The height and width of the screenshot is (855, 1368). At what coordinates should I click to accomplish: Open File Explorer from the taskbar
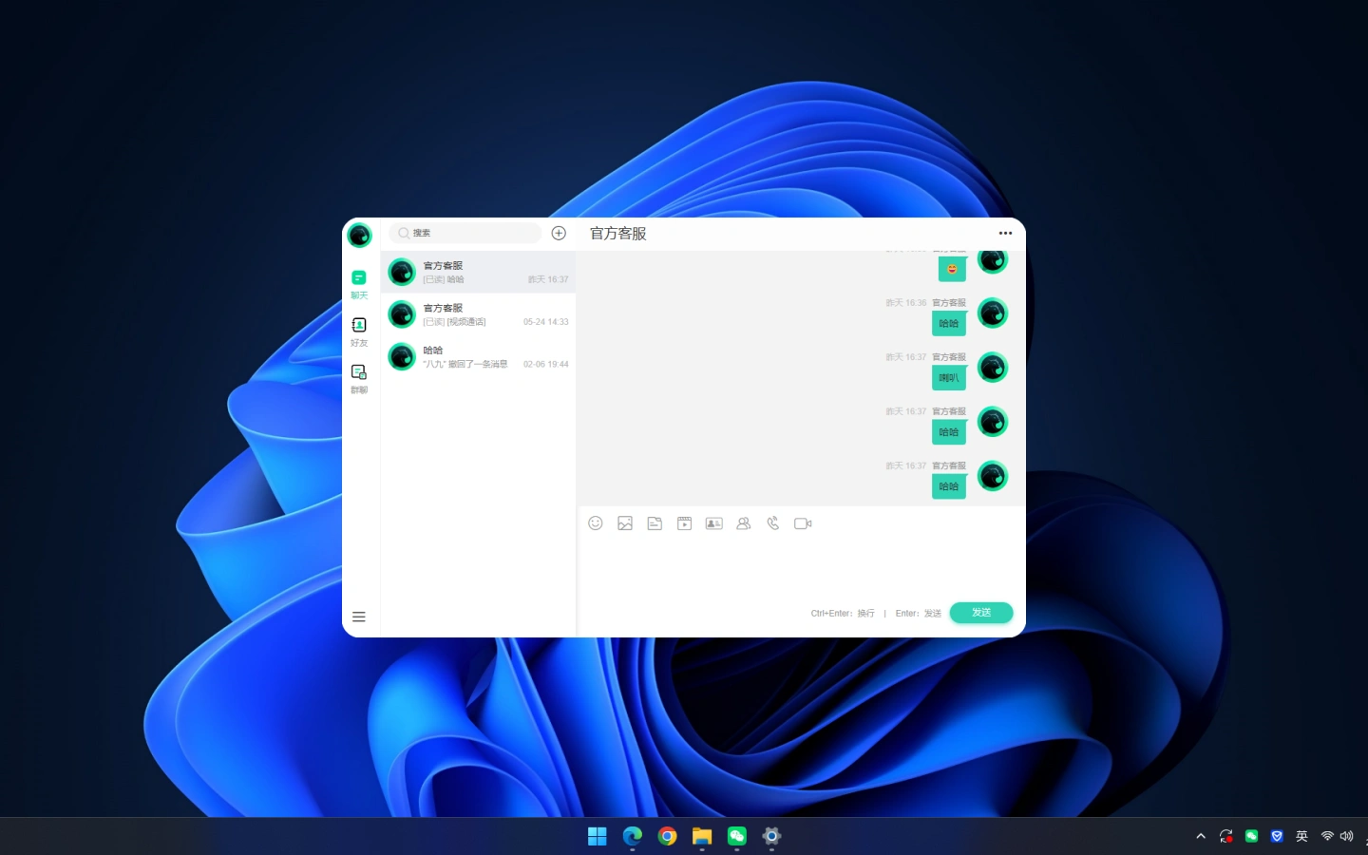[702, 836]
